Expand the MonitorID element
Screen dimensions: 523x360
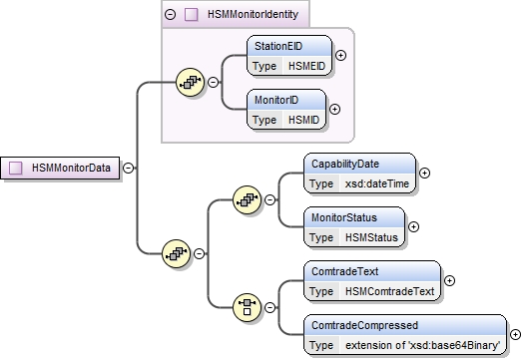[x=334, y=109]
